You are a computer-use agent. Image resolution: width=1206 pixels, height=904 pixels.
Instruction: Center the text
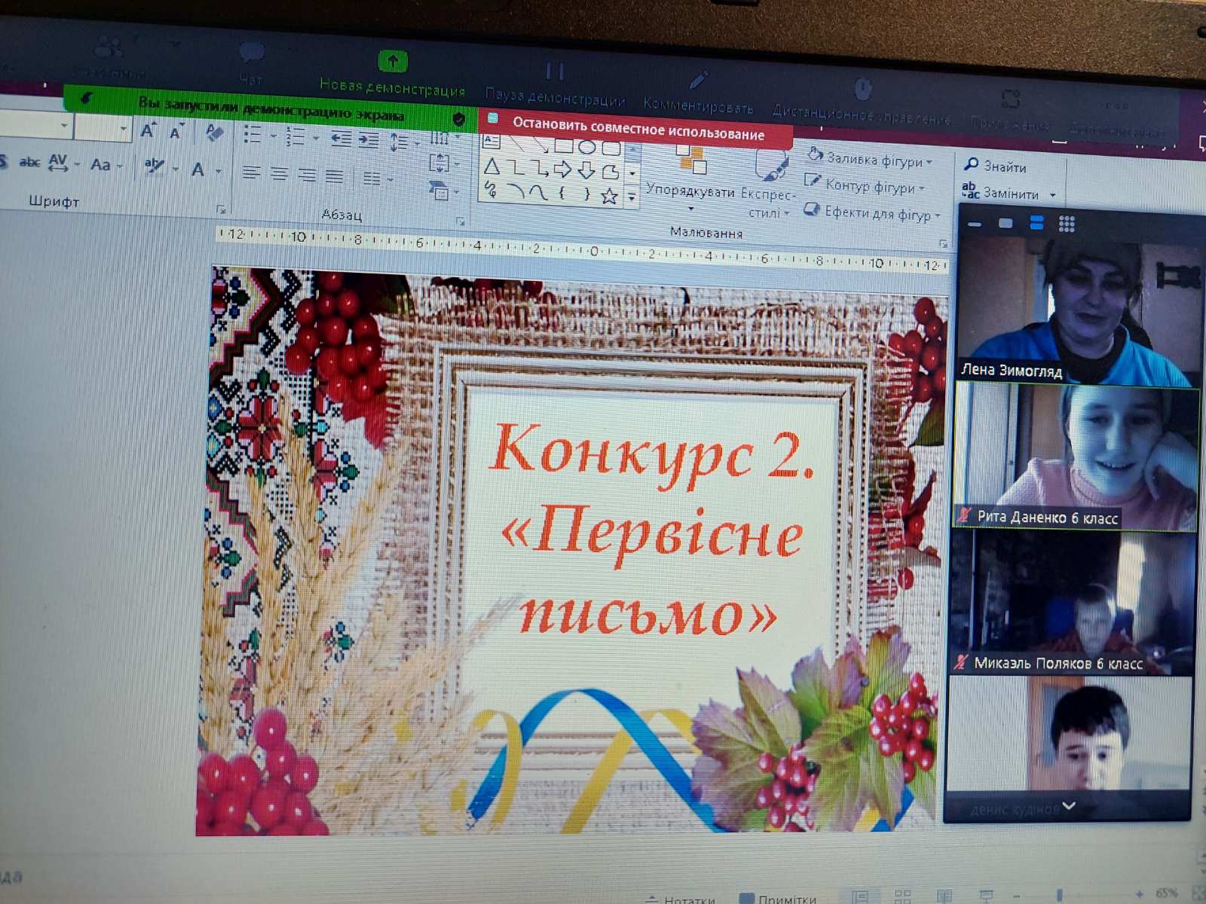pyautogui.click(x=279, y=174)
